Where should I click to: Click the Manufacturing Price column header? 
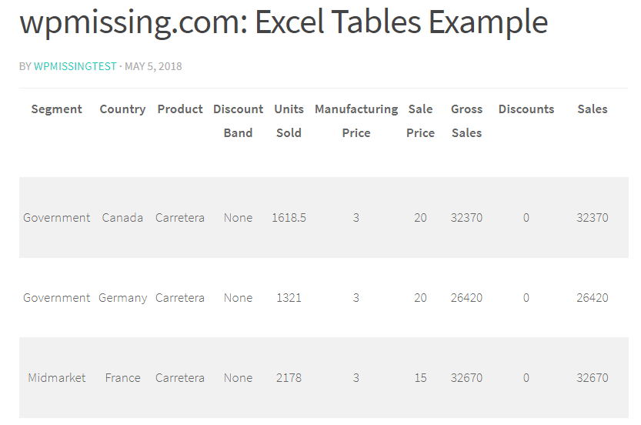(356, 121)
